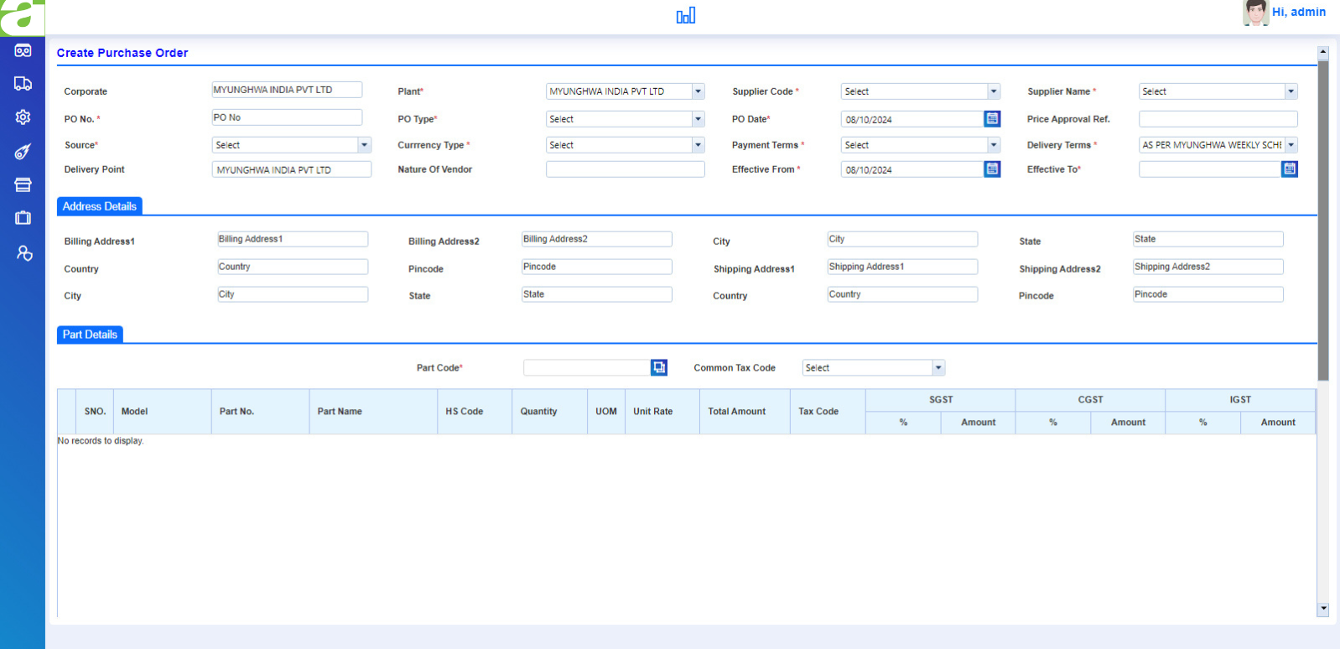The height and width of the screenshot is (649, 1340).
Task: Open the delivery truck sidebar module
Action: 23,84
